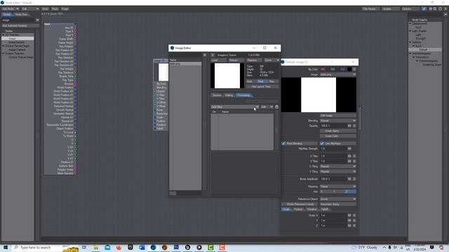Image resolution: width=449 pixels, height=252 pixels.
Task: Switch to the Node Flow tab
Action: click(21, 14)
